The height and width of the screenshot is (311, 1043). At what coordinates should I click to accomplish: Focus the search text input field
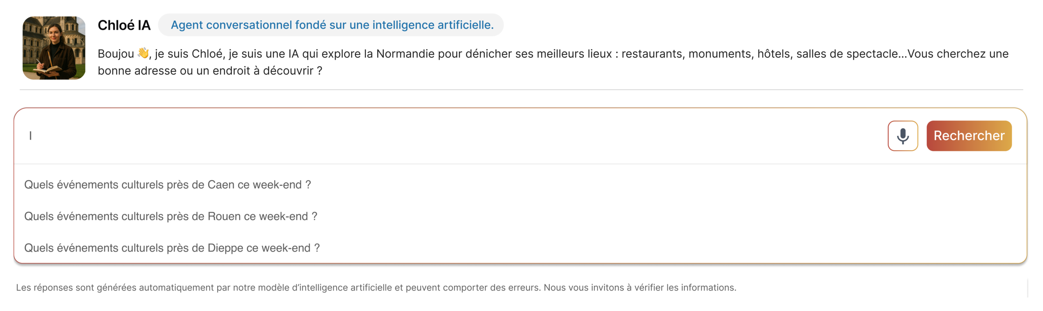coord(448,136)
